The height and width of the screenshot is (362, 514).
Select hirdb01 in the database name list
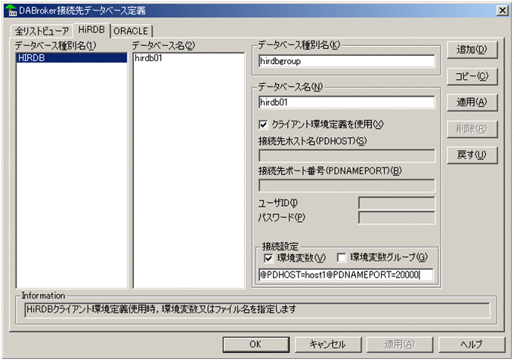point(148,58)
